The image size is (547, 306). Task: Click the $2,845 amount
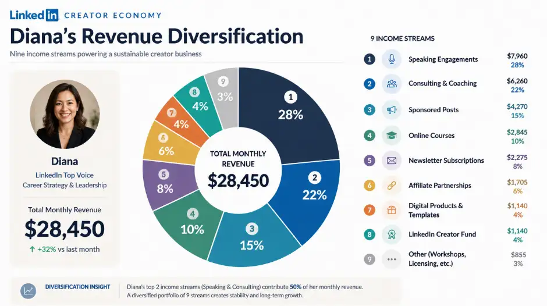517,132
